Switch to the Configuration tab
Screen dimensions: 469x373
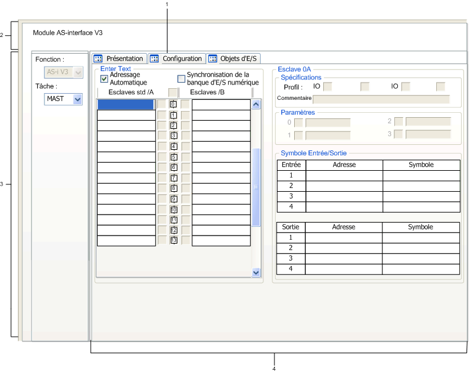coord(177,59)
